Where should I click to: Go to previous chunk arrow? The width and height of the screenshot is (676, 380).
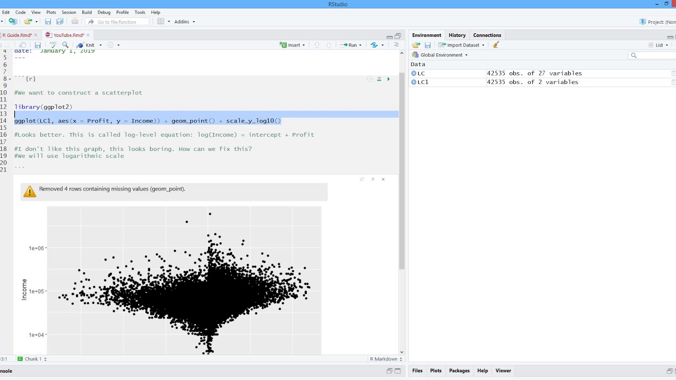pos(317,45)
